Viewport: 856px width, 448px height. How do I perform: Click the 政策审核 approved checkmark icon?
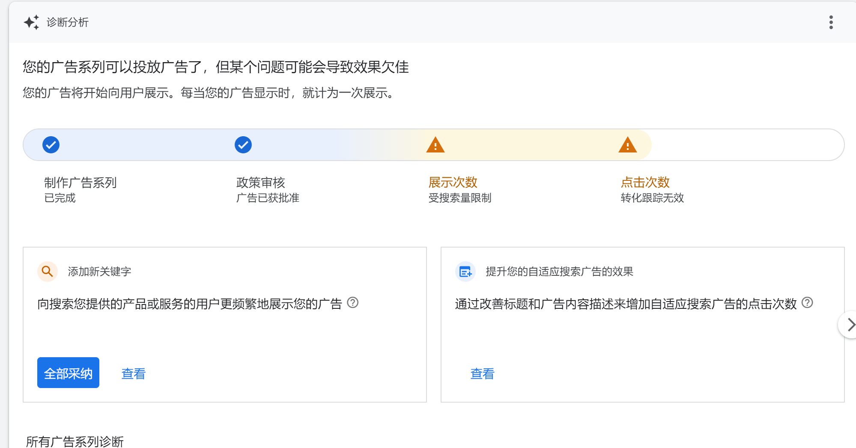click(243, 144)
